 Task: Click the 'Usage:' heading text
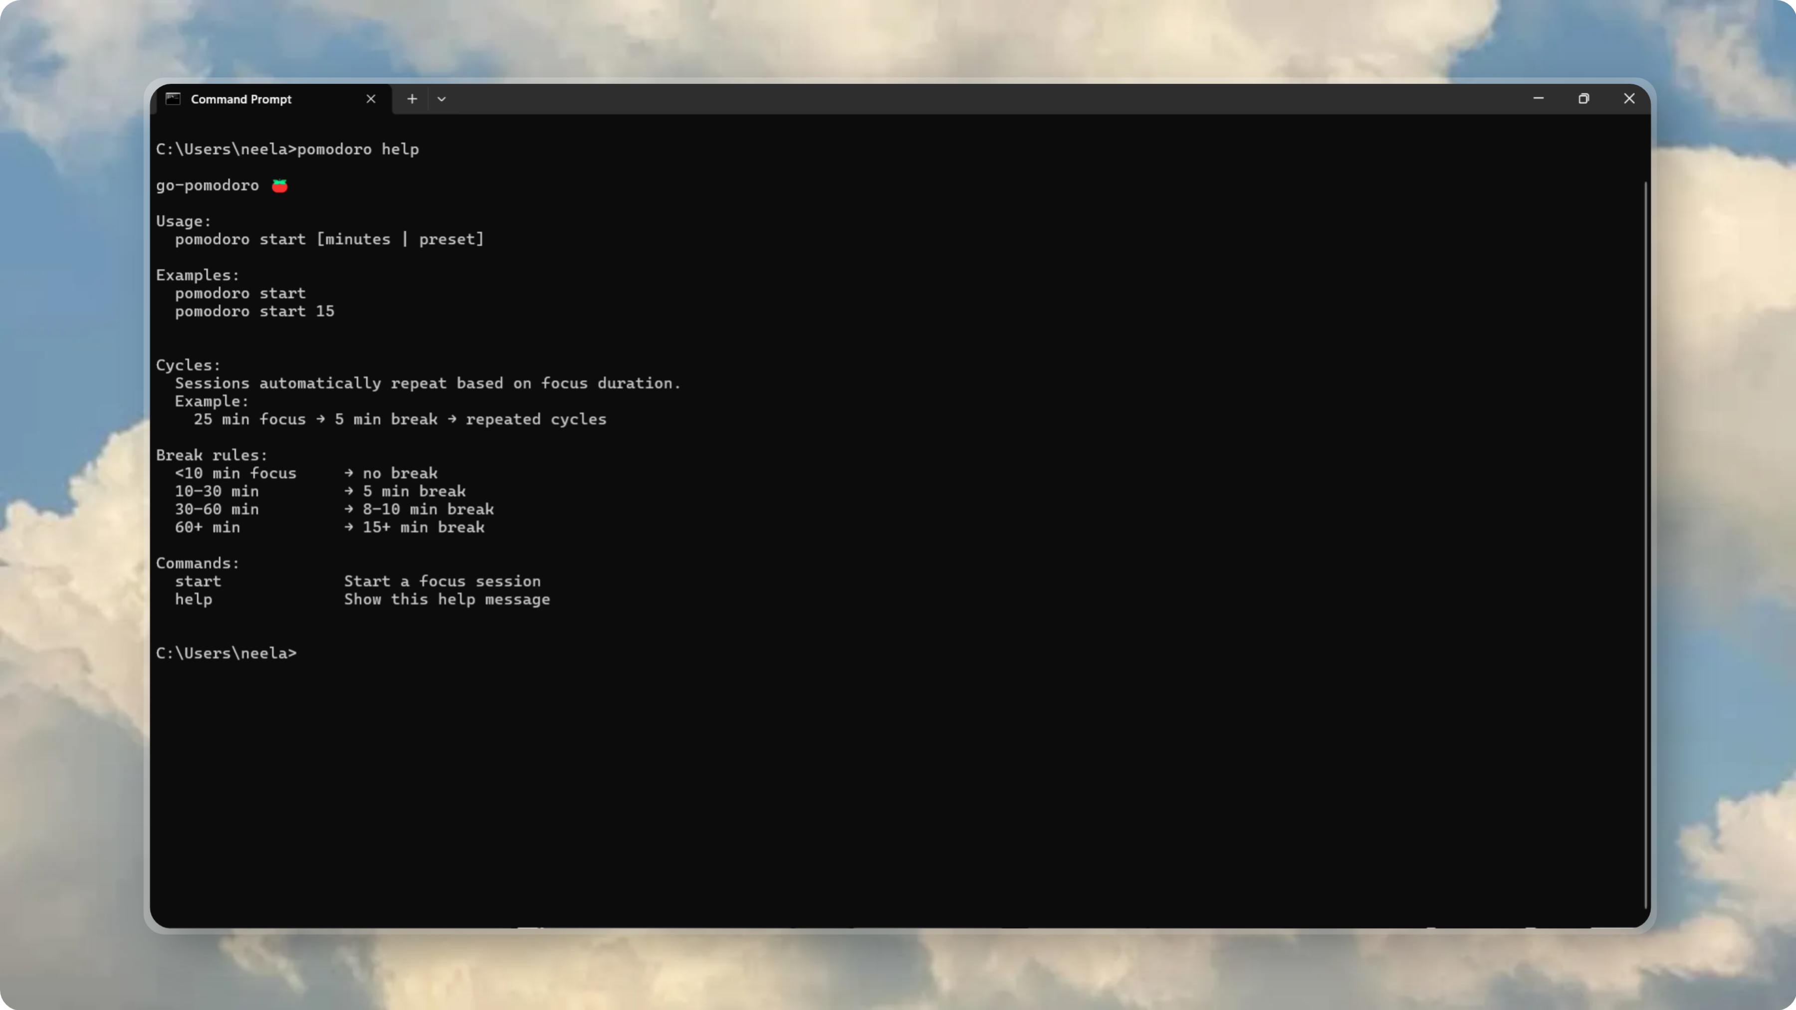tap(183, 221)
